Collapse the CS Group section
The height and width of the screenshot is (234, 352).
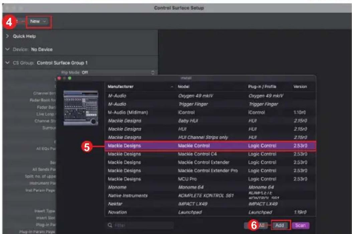[x=7, y=63]
